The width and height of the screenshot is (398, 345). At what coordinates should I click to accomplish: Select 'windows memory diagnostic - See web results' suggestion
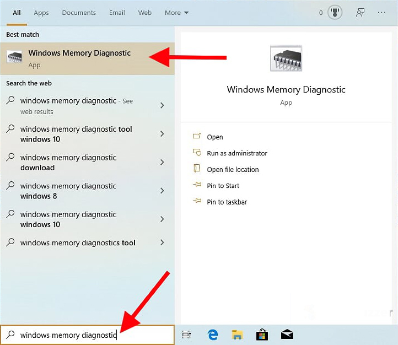pyautogui.click(x=87, y=106)
